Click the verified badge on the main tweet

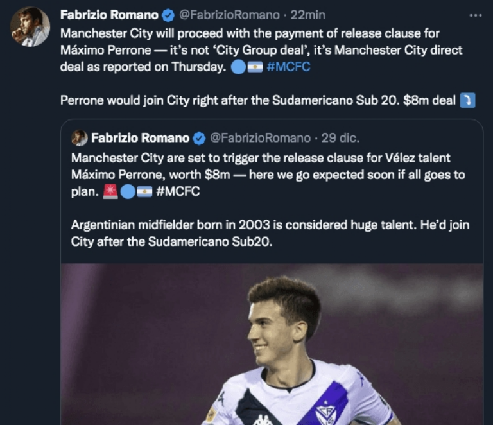click(168, 15)
